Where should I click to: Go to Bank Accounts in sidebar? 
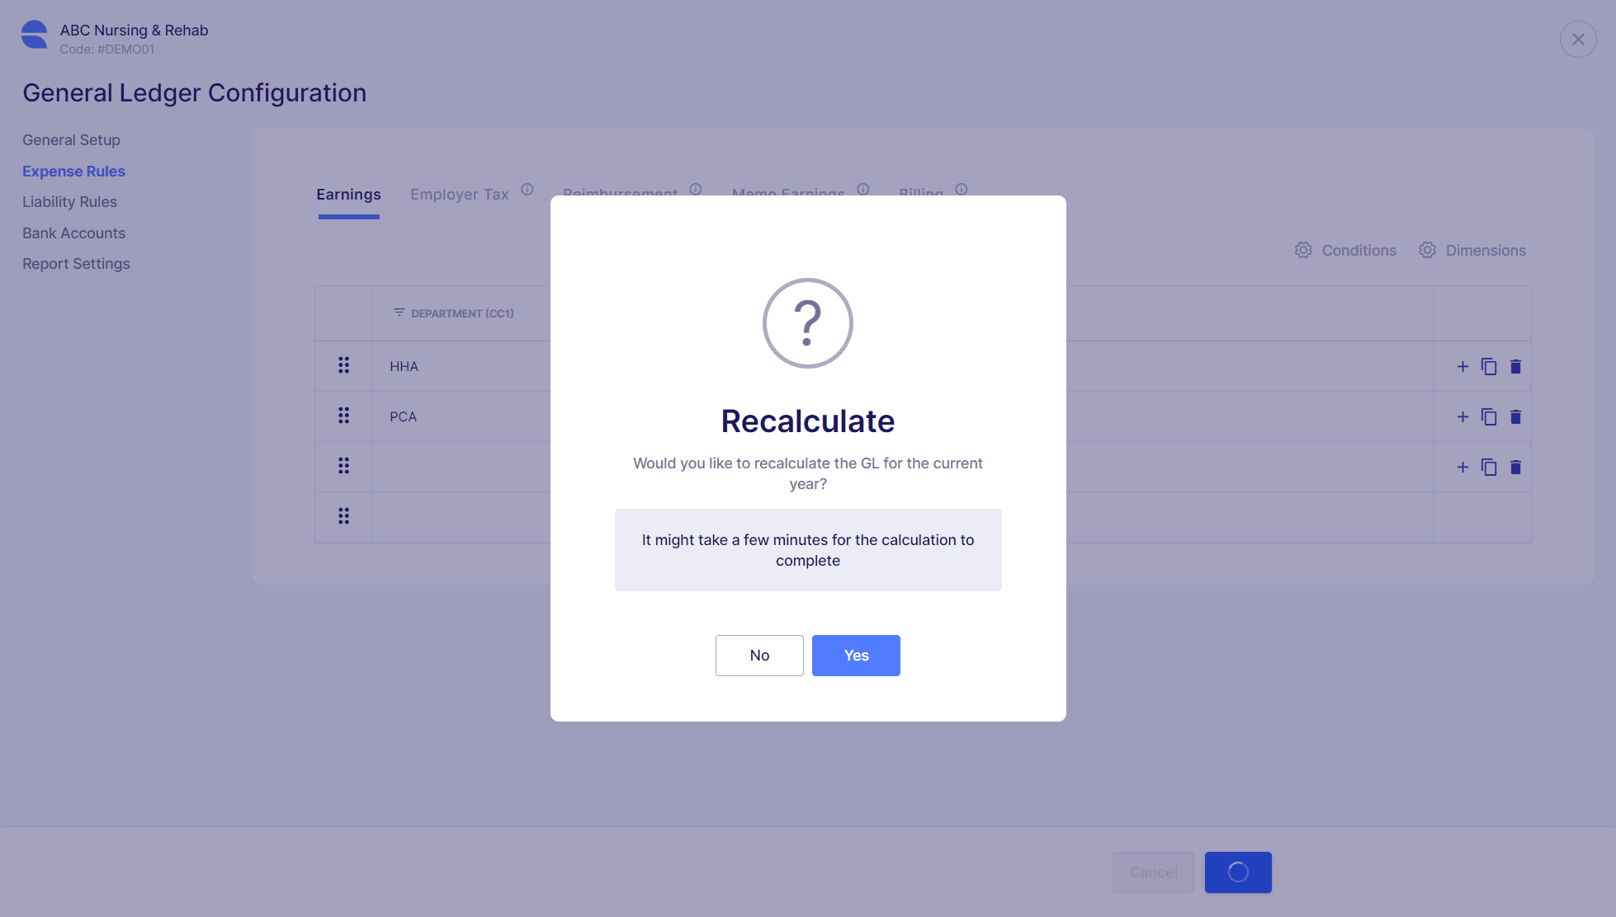point(73,233)
